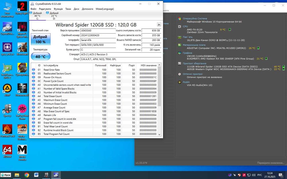The height and width of the screenshot is (179, 287).
Task: Open Metro Exodus desktop shortcut
Action: coord(22,153)
